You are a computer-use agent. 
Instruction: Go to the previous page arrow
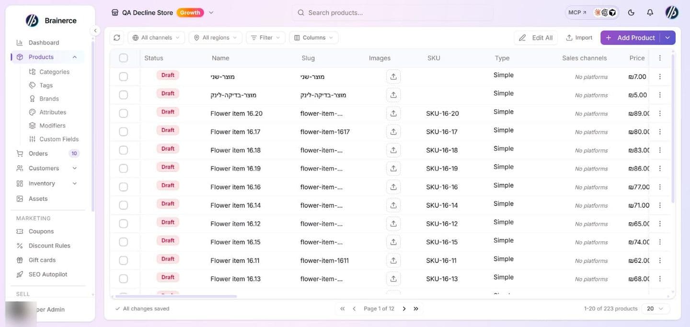(x=354, y=309)
